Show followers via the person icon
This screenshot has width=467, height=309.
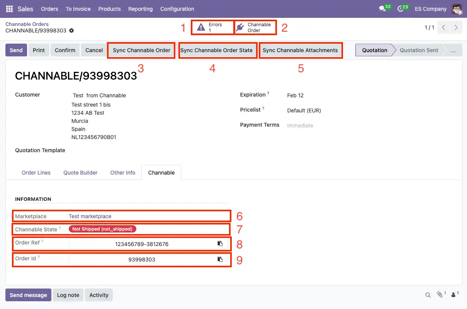click(453, 295)
